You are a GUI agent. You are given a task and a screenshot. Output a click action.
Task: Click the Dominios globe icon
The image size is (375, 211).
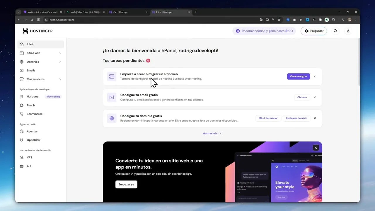[22, 62]
